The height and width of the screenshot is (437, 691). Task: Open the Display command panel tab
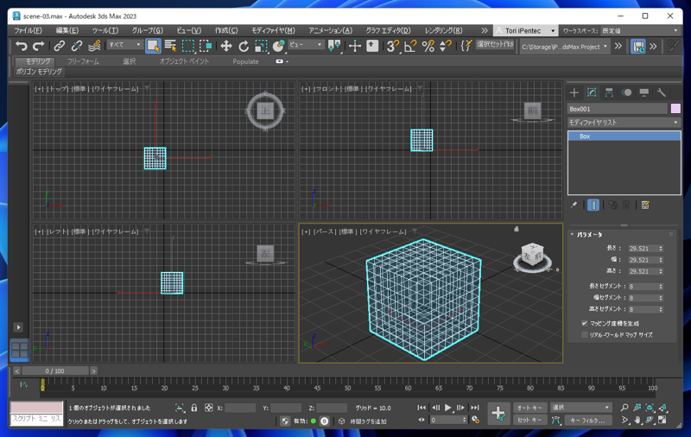(x=643, y=92)
